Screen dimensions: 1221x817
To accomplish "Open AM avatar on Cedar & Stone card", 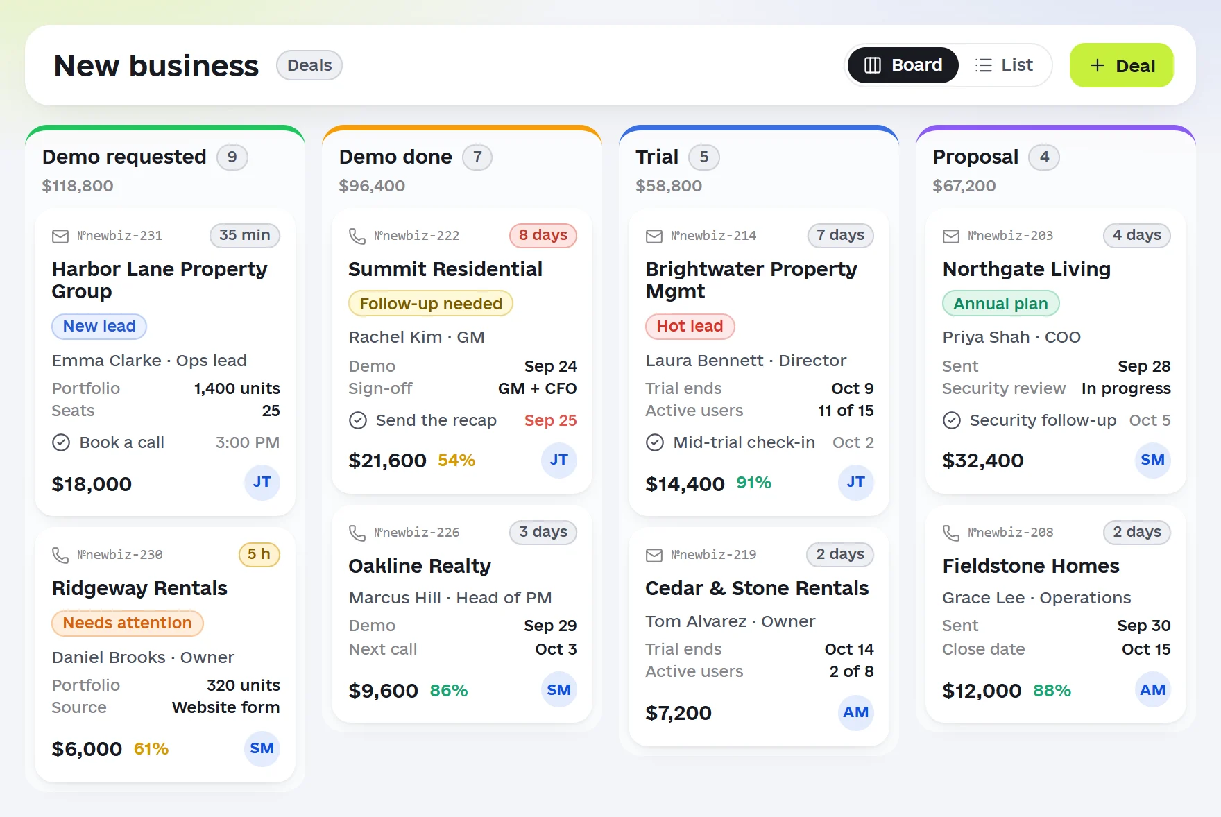I will point(856,713).
